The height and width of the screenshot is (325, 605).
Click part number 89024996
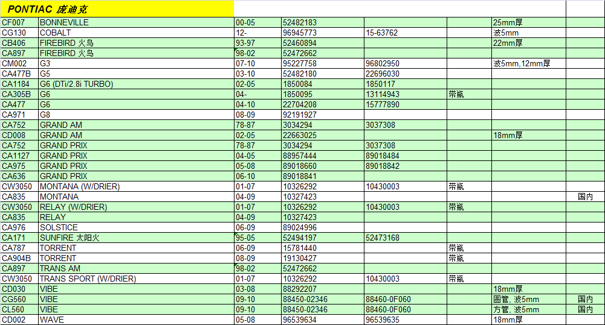tap(323, 227)
